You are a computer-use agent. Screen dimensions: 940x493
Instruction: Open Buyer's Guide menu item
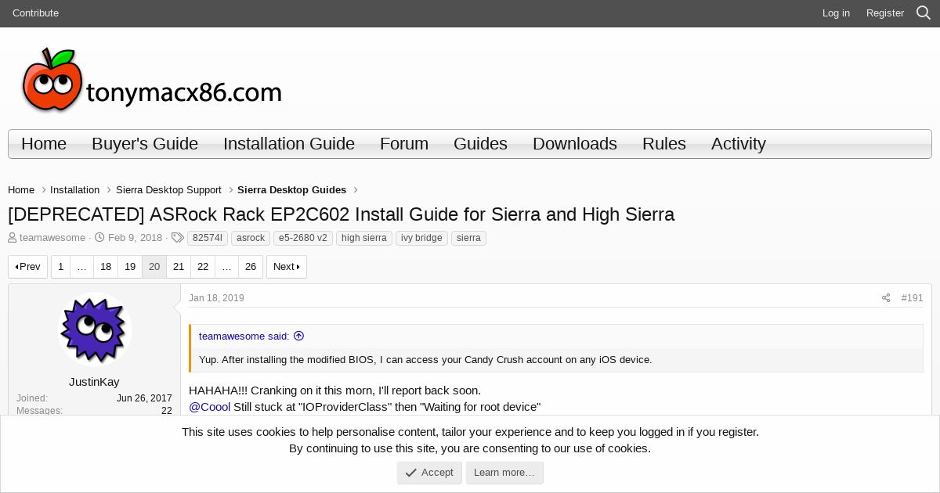tap(145, 144)
